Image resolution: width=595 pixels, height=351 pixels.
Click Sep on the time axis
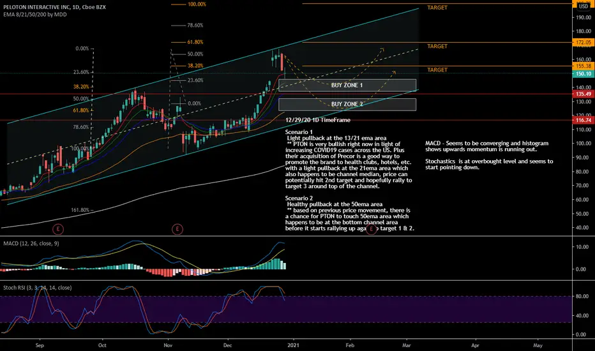pyautogui.click(x=40, y=345)
